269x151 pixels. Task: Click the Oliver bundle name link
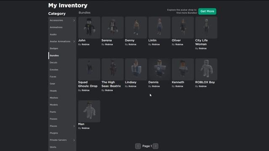point(176,40)
